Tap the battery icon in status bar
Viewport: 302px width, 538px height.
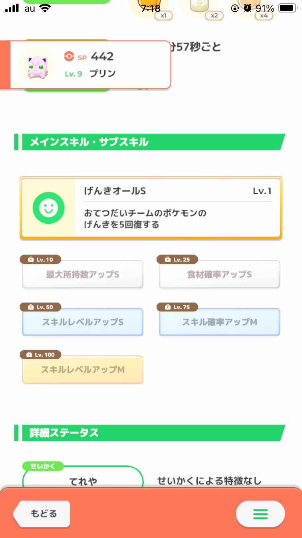click(x=288, y=8)
